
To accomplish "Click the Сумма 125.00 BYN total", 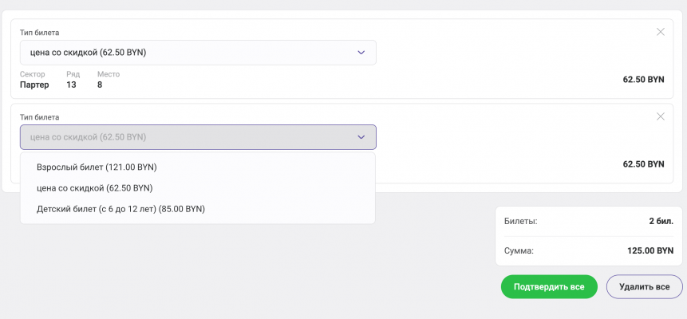I will 650,250.
